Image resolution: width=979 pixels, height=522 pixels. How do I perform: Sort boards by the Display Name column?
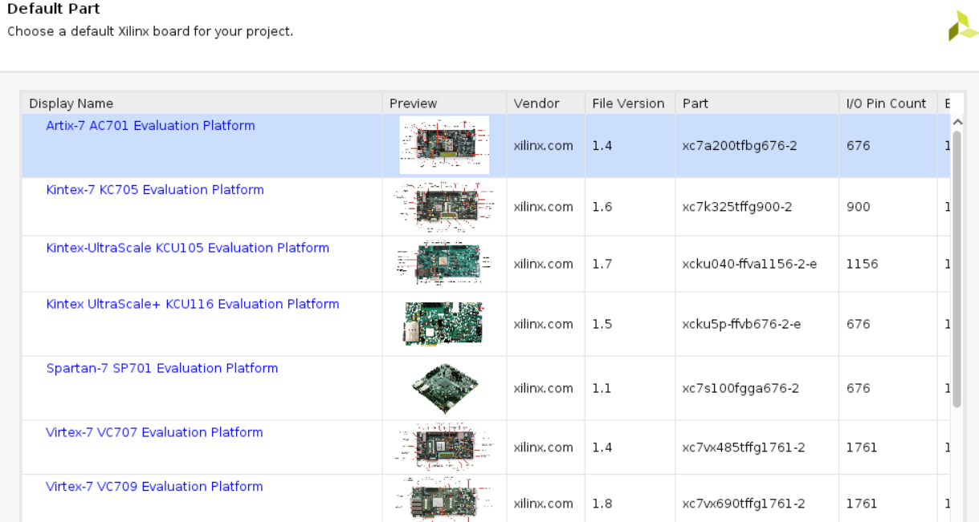point(71,103)
